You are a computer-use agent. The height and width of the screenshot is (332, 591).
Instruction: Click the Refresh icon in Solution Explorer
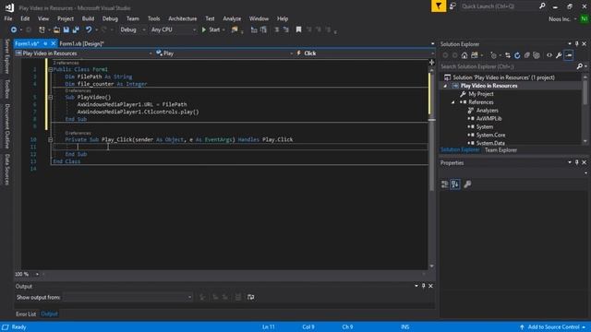(517, 55)
